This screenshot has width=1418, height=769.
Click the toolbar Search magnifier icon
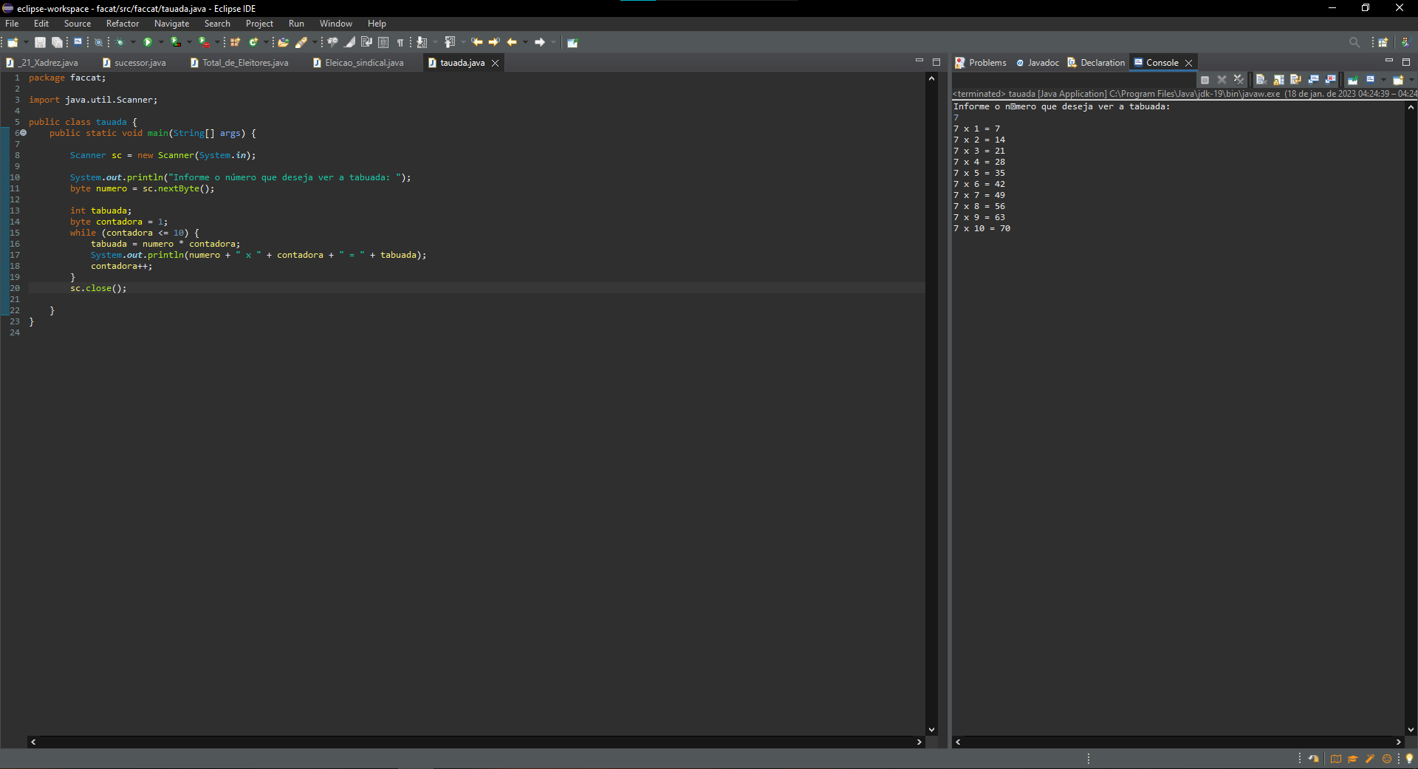[1354, 42]
